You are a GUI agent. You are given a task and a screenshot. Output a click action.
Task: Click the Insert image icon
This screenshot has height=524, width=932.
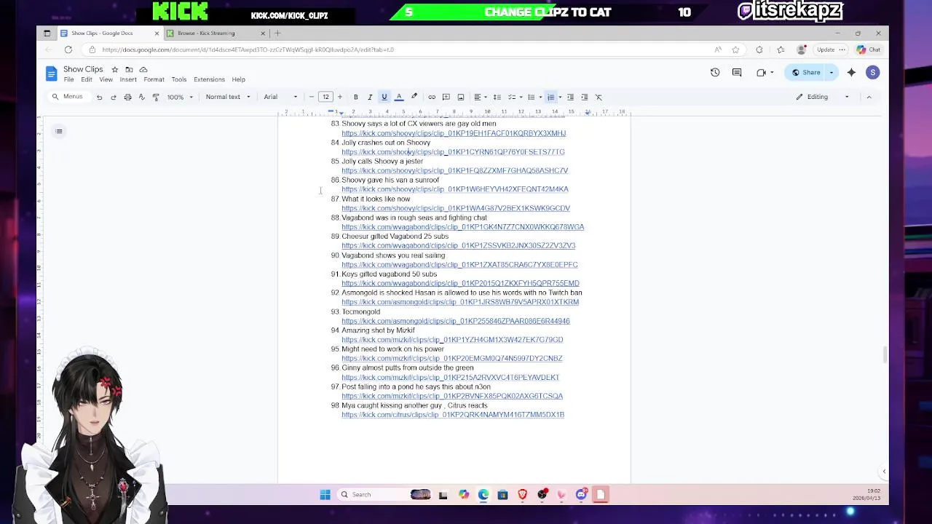pos(461,97)
